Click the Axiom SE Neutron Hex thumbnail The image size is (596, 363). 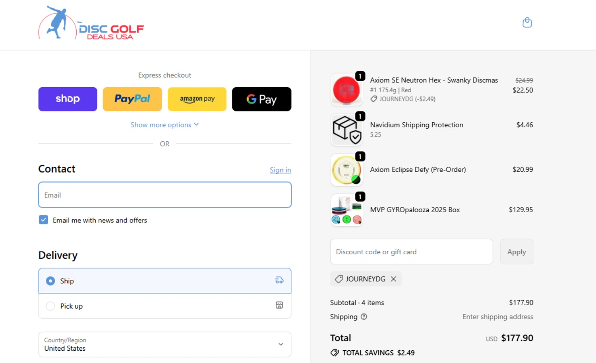coord(346,90)
